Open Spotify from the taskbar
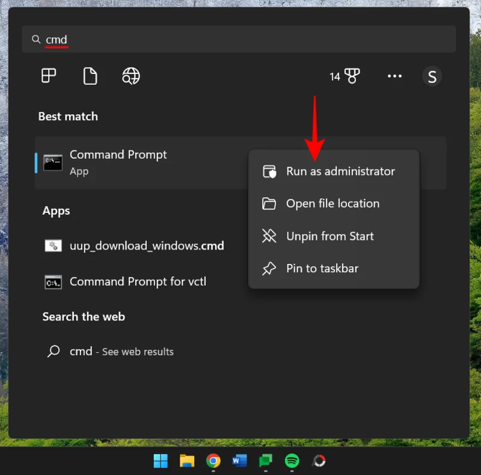 [292, 461]
